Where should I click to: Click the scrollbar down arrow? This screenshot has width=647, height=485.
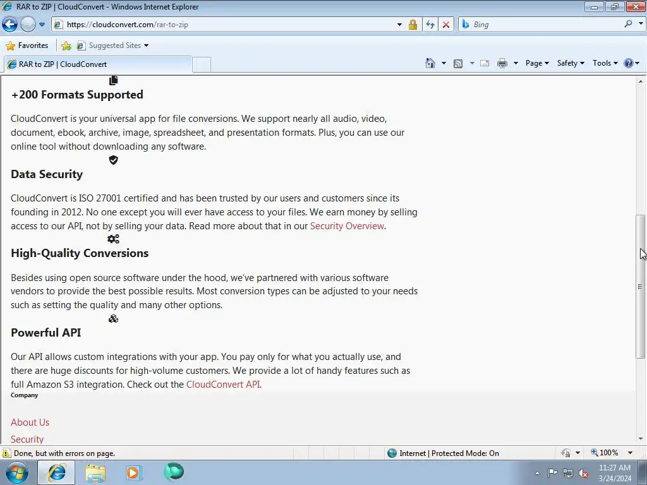tap(641, 439)
